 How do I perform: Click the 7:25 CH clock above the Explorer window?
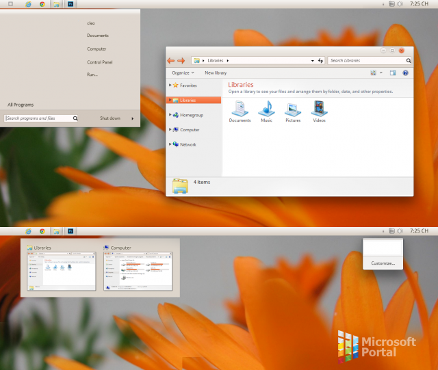419,4
